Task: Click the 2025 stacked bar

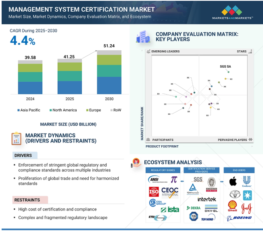Action: point(70,76)
